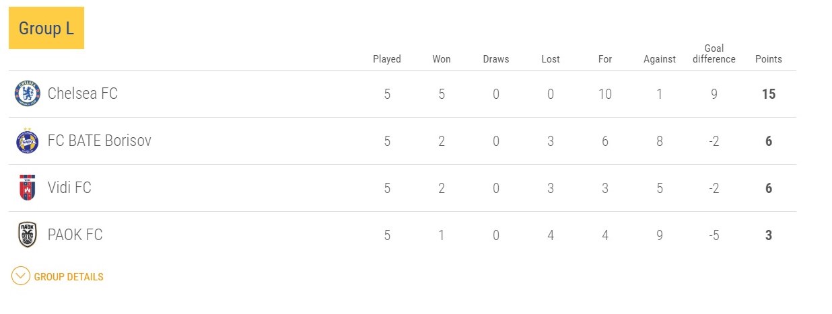This screenshot has width=832, height=314.
Task: Click the Chelsea FC club crest
Action: [x=28, y=93]
